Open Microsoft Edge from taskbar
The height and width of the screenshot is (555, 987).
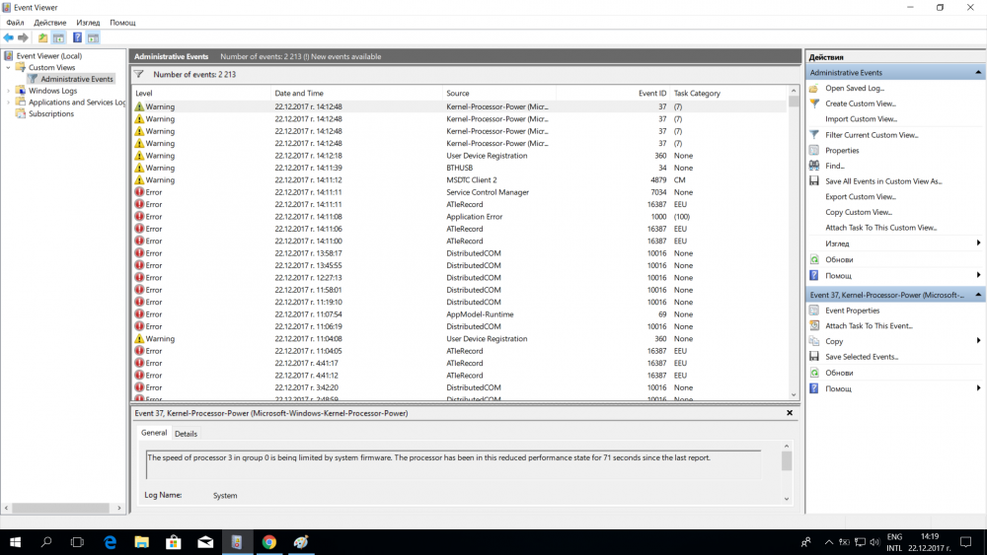point(111,542)
